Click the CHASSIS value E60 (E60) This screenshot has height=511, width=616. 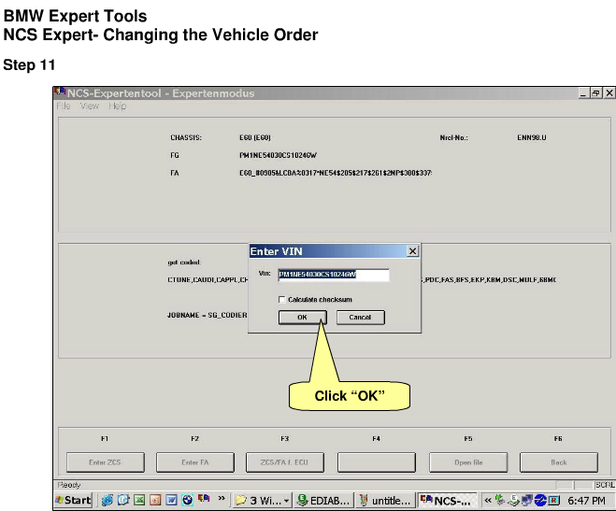click(255, 137)
